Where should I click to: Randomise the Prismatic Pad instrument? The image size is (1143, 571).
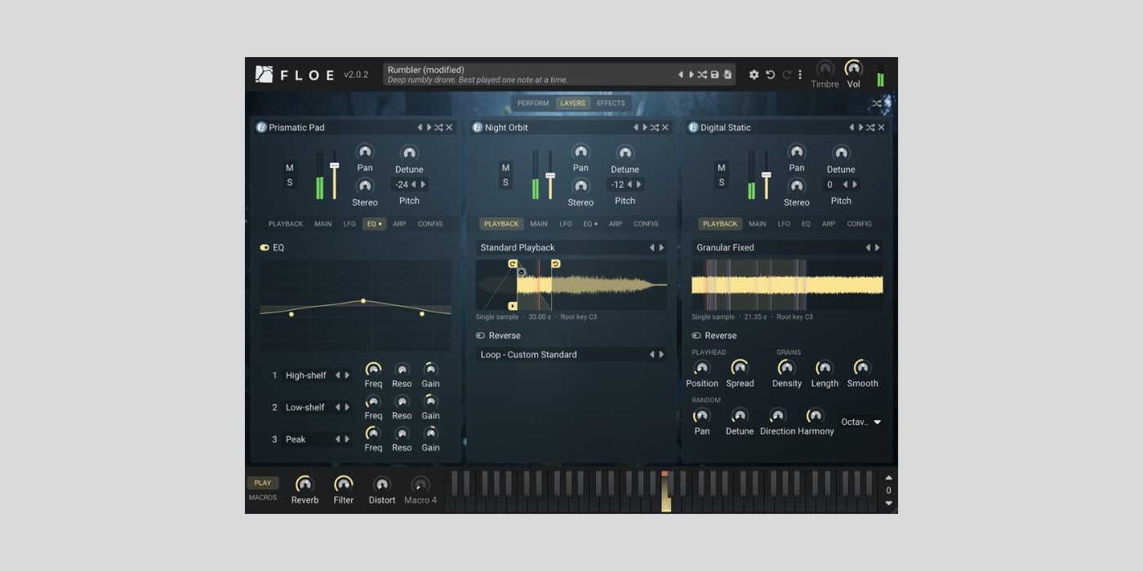438,127
